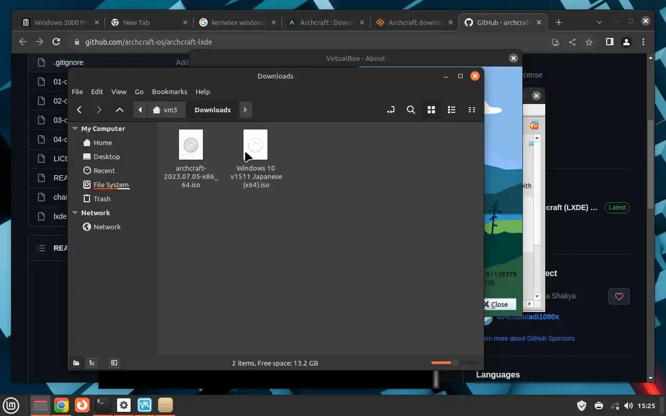
Task: Collapse the My Computer section
Action: point(75,128)
